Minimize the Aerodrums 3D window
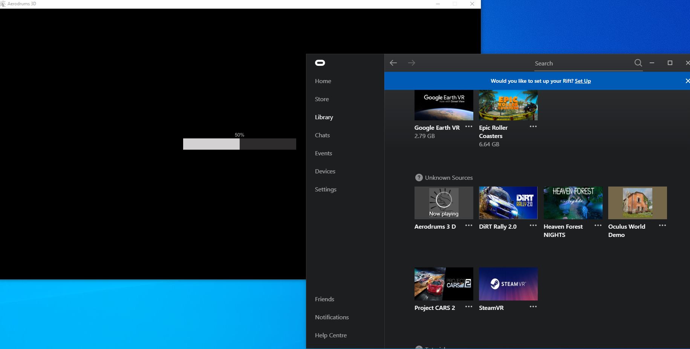The height and width of the screenshot is (349, 690). point(438,4)
